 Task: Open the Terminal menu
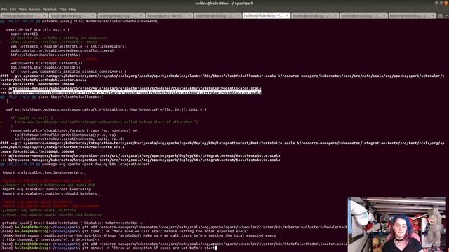coord(50,9)
